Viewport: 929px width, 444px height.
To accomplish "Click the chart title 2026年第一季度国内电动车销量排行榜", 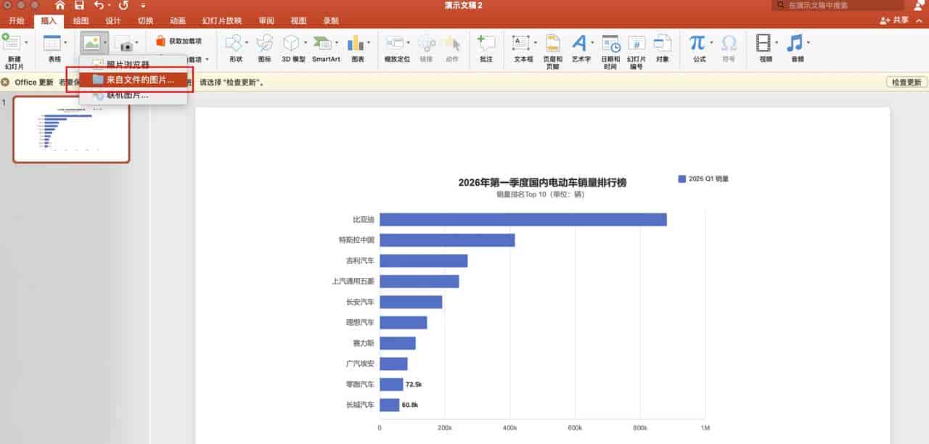I will pyautogui.click(x=542, y=183).
